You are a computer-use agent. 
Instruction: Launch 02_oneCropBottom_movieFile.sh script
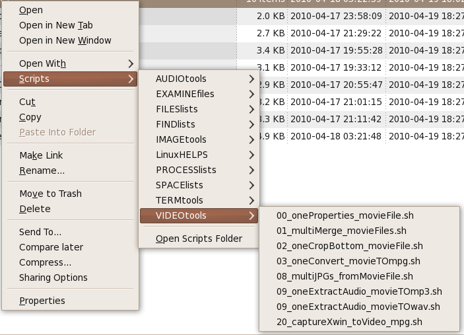tap(349, 246)
